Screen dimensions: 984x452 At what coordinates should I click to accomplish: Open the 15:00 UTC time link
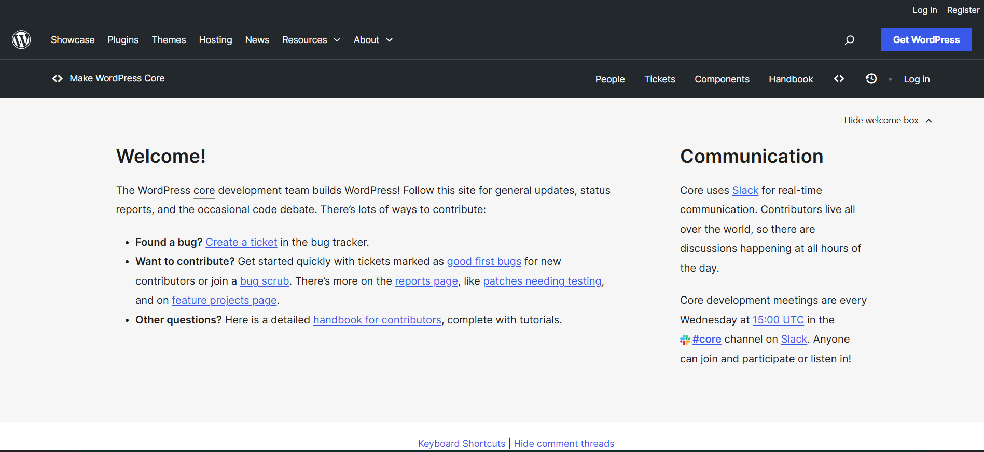coord(778,320)
